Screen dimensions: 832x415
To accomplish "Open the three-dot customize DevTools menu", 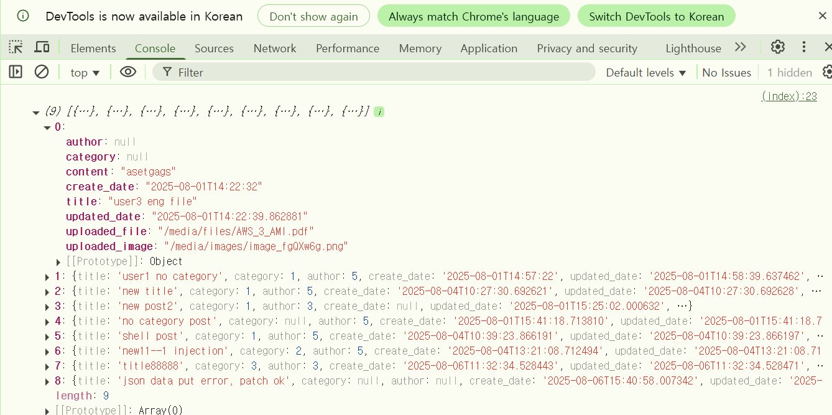I will (x=804, y=47).
